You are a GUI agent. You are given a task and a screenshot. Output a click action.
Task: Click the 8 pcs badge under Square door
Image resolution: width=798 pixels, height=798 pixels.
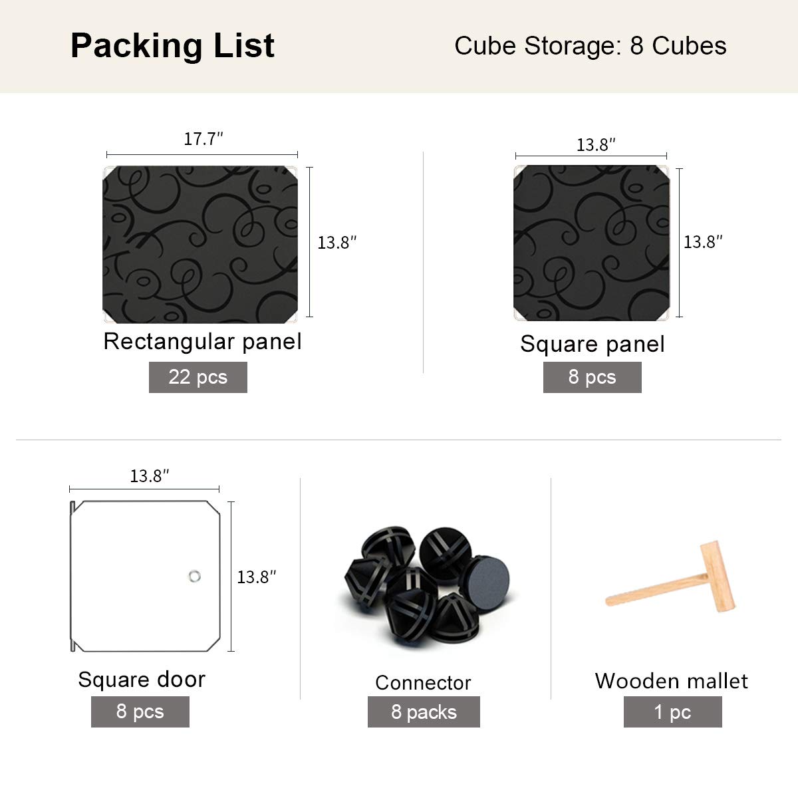point(140,712)
